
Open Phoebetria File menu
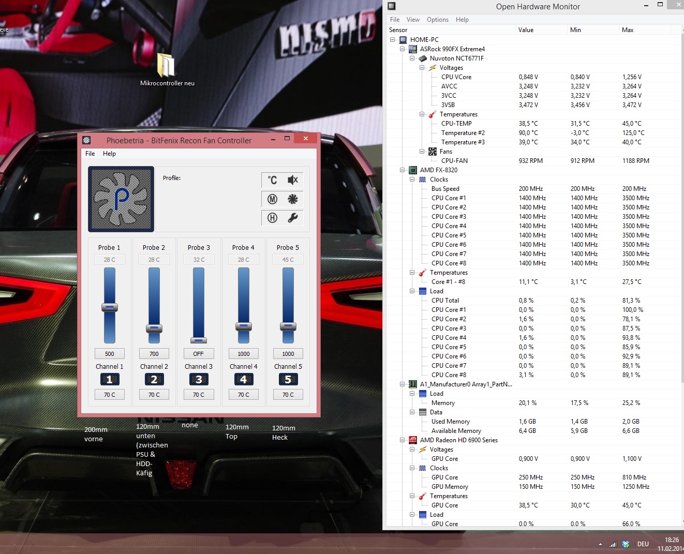pos(90,154)
